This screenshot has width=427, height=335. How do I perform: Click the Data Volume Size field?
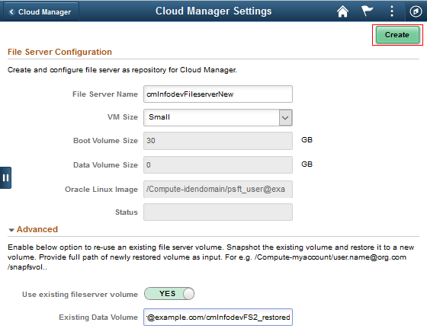click(x=218, y=164)
